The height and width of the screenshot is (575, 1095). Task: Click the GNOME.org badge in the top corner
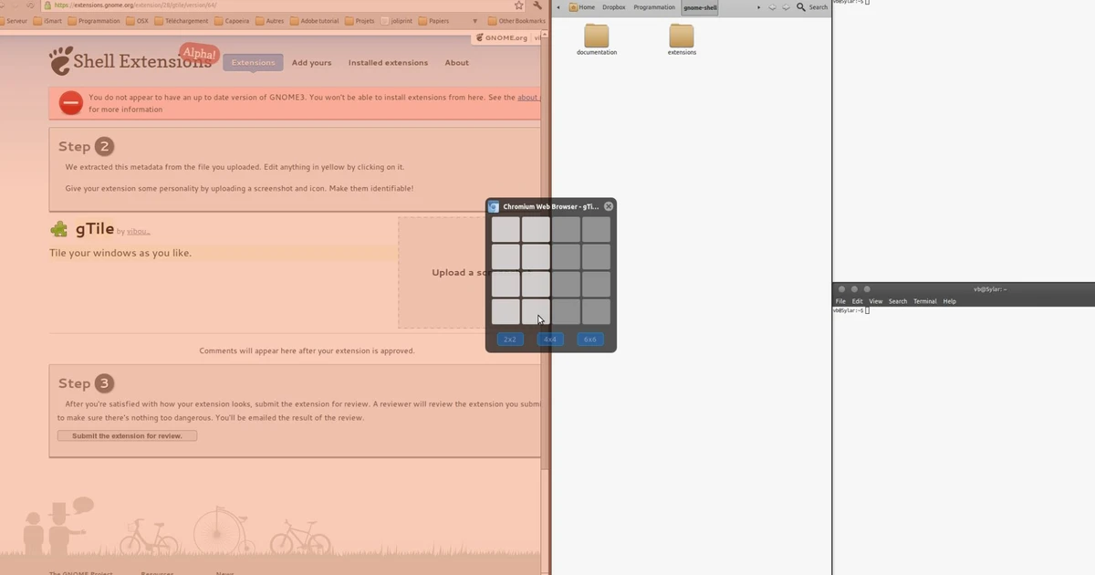coord(501,37)
